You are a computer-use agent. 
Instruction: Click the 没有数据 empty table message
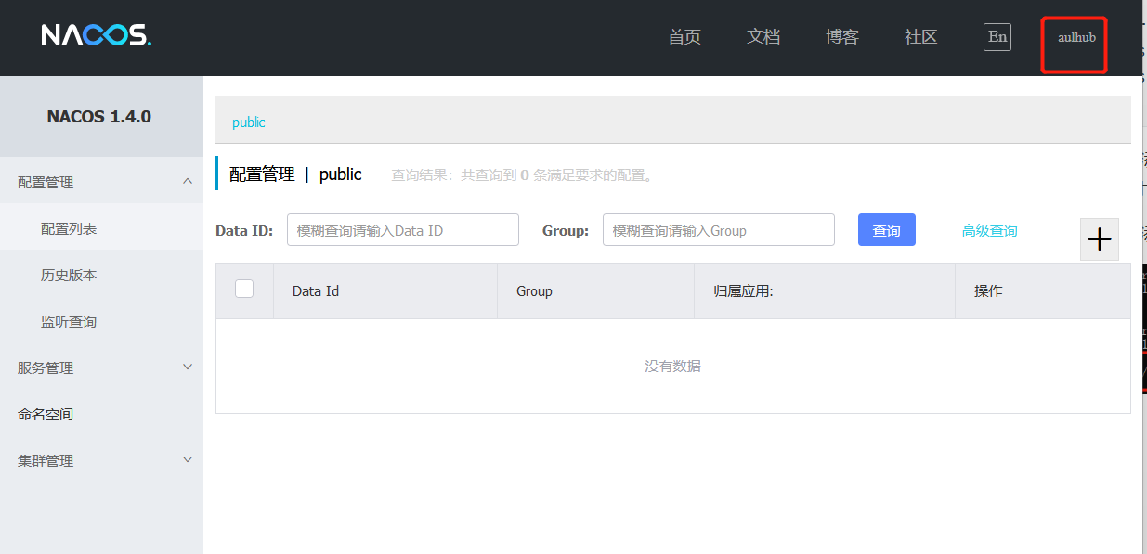click(673, 367)
